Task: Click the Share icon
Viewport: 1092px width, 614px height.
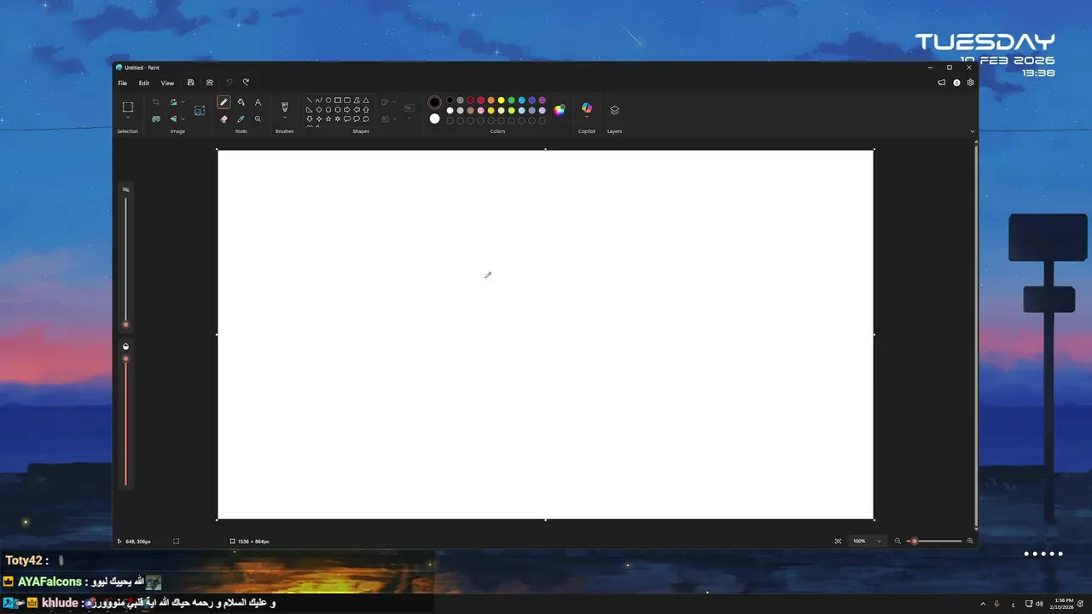Action: (x=210, y=83)
